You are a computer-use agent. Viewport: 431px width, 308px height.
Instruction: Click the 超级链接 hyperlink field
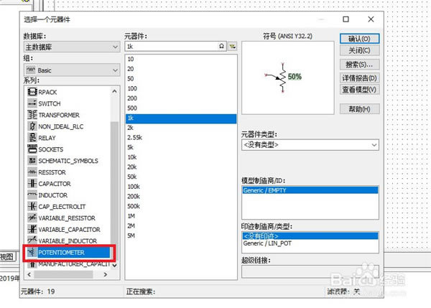tap(310, 271)
